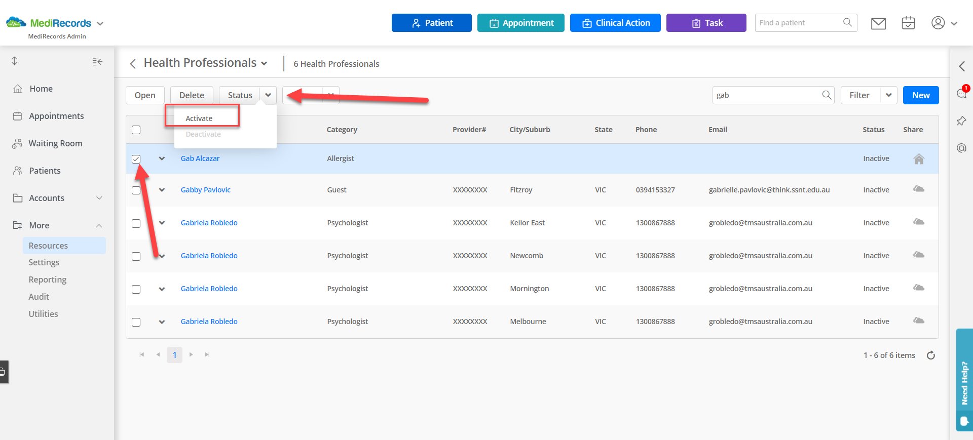This screenshot has width=973, height=440.
Task: Click the Open button in toolbar
Action: 145,95
